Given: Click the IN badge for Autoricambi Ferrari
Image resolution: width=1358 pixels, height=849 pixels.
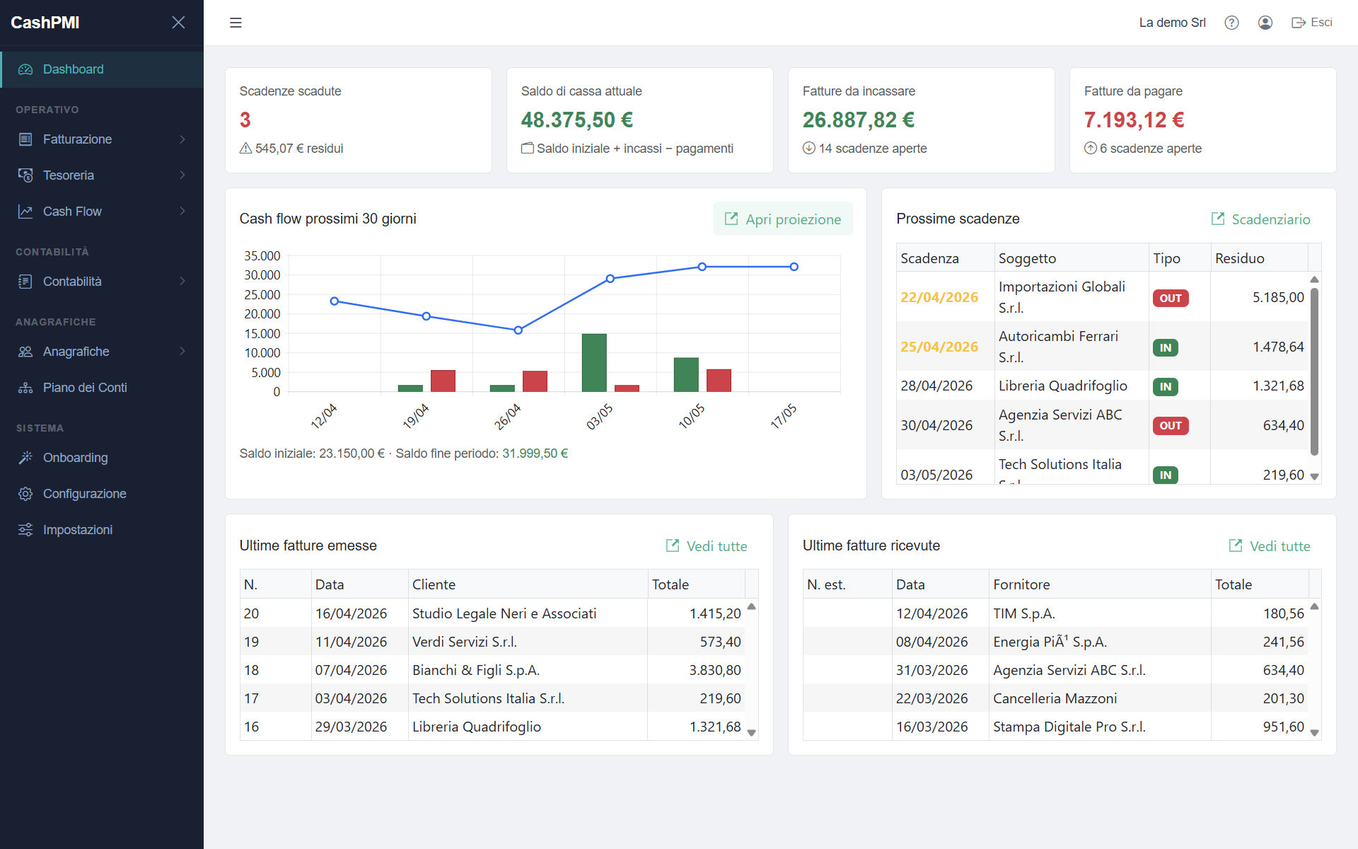Looking at the screenshot, I should (x=1166, y=347).
